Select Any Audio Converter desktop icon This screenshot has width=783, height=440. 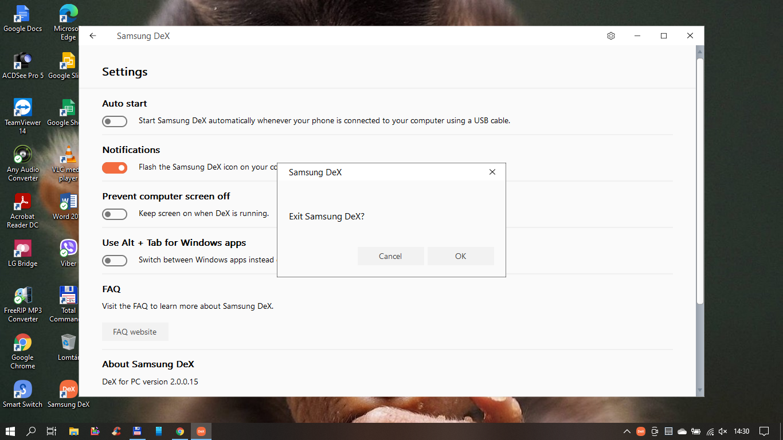click(22, 163)
